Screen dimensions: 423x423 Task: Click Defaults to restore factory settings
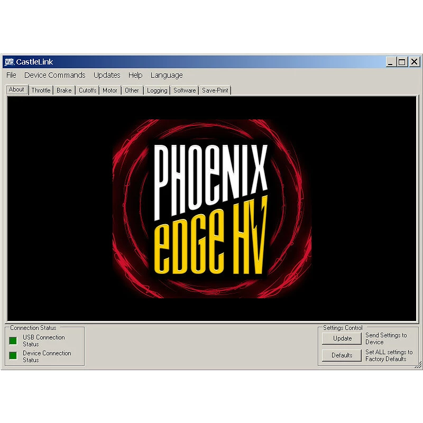342,355
